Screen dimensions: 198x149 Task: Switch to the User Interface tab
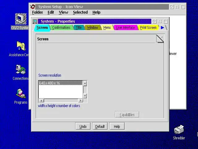tap(125, 28)
